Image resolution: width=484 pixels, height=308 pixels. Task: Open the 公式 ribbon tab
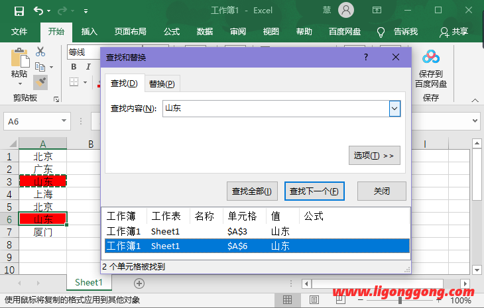[x=172, y=31]
